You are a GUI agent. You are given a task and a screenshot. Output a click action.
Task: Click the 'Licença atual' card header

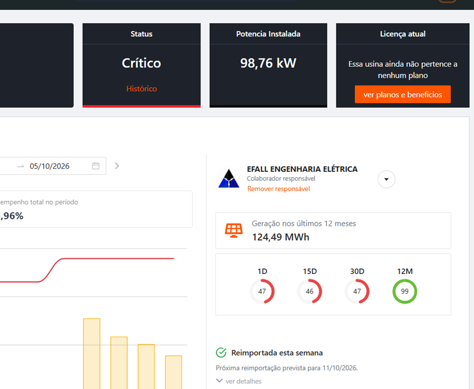(x=403, y=34)
